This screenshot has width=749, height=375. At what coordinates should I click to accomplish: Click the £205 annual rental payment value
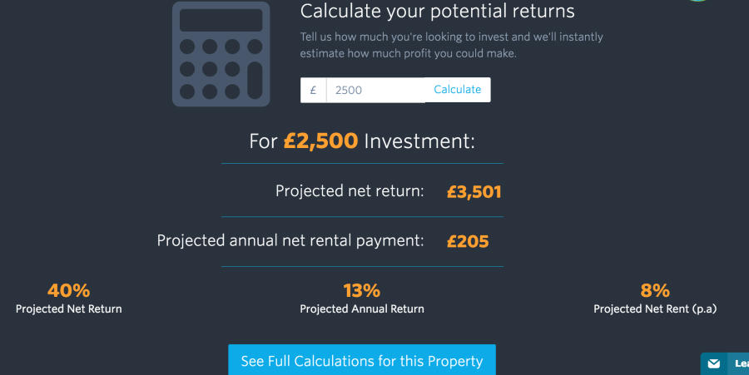[x=468, y=241]
